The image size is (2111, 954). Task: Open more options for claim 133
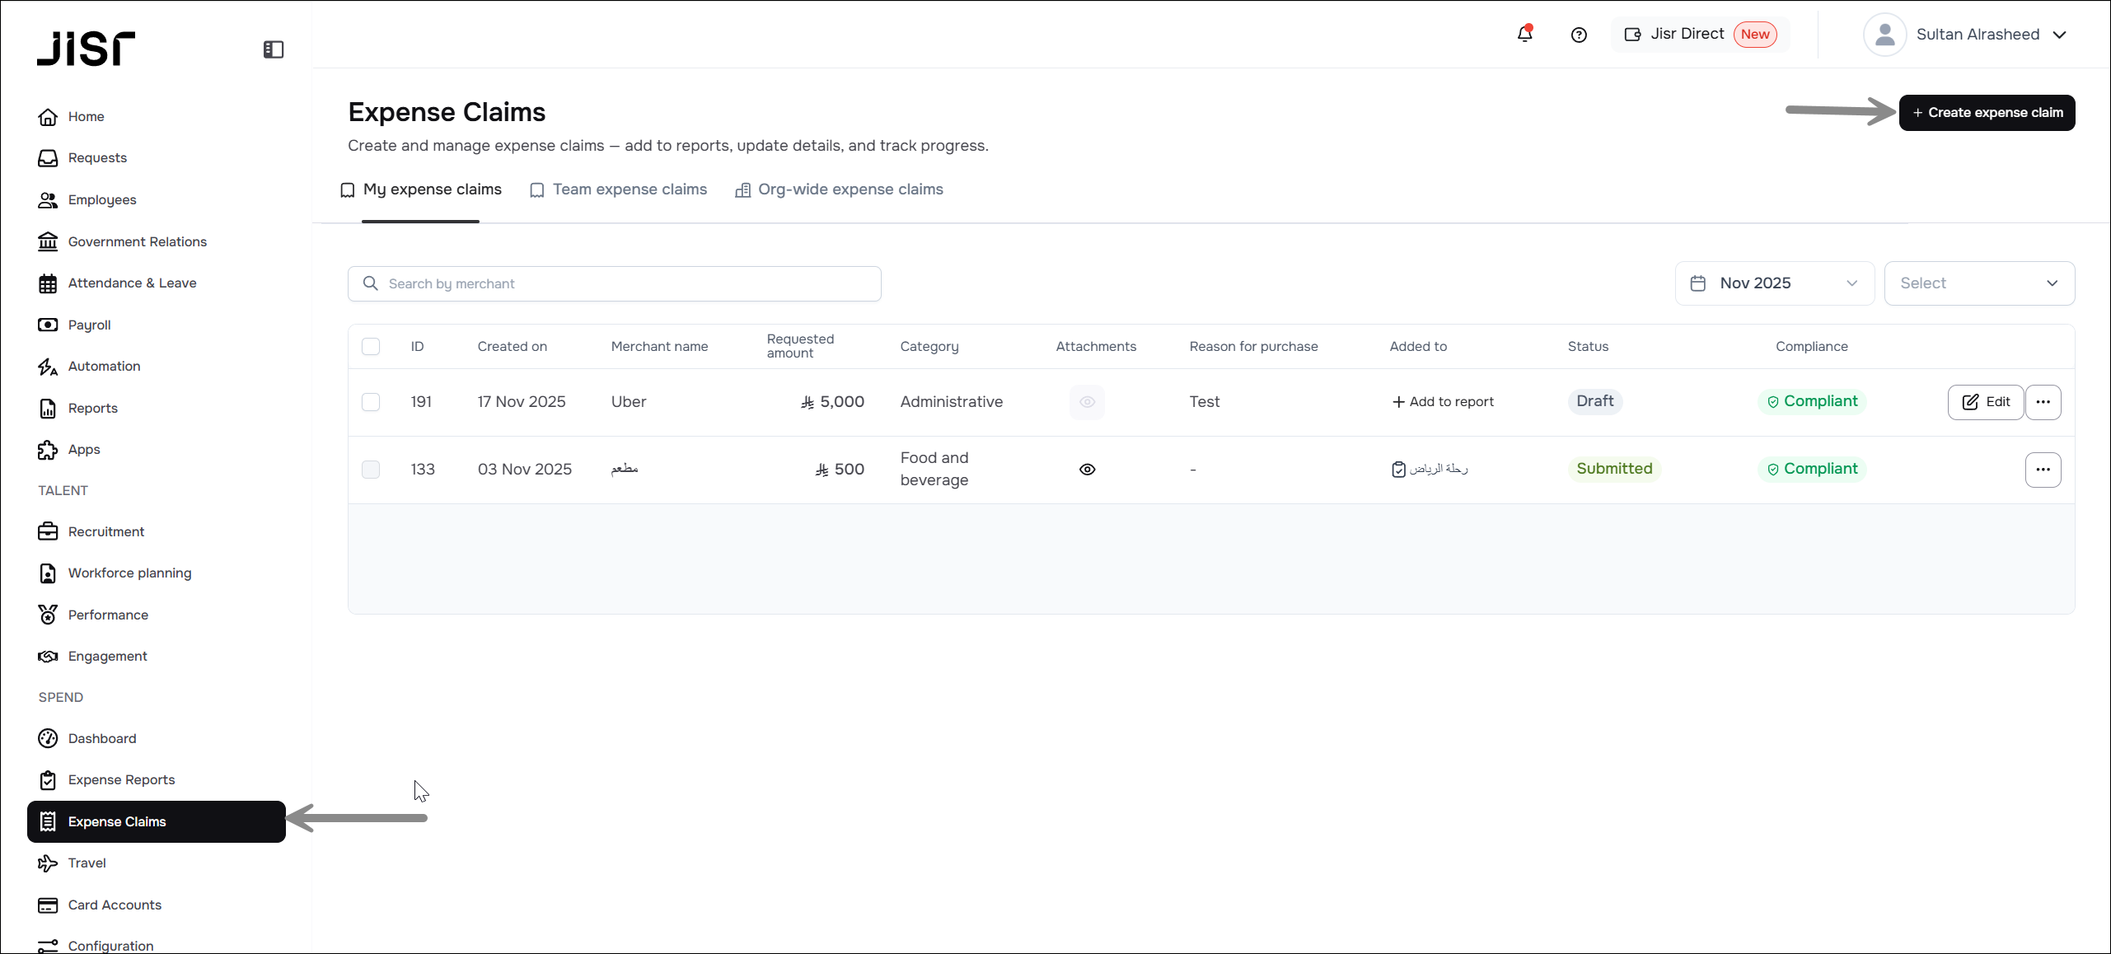coord(2043,470)
